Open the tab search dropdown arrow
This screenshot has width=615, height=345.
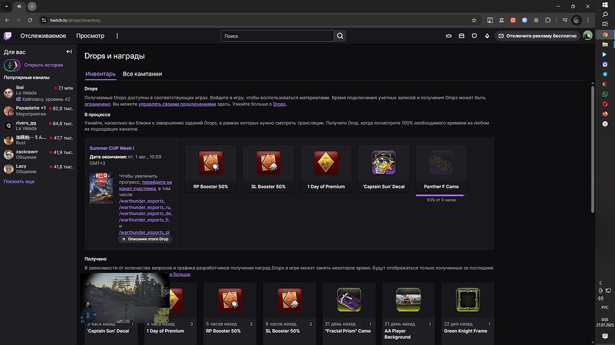[6, 6]
